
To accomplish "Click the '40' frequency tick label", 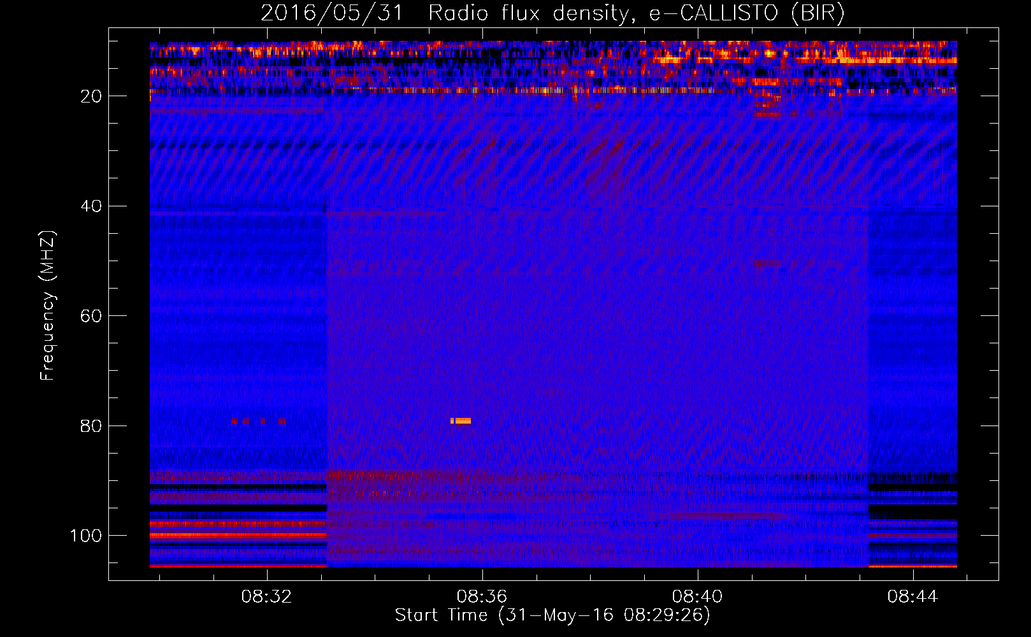I will pyautogui.click(x=91, y=206).
